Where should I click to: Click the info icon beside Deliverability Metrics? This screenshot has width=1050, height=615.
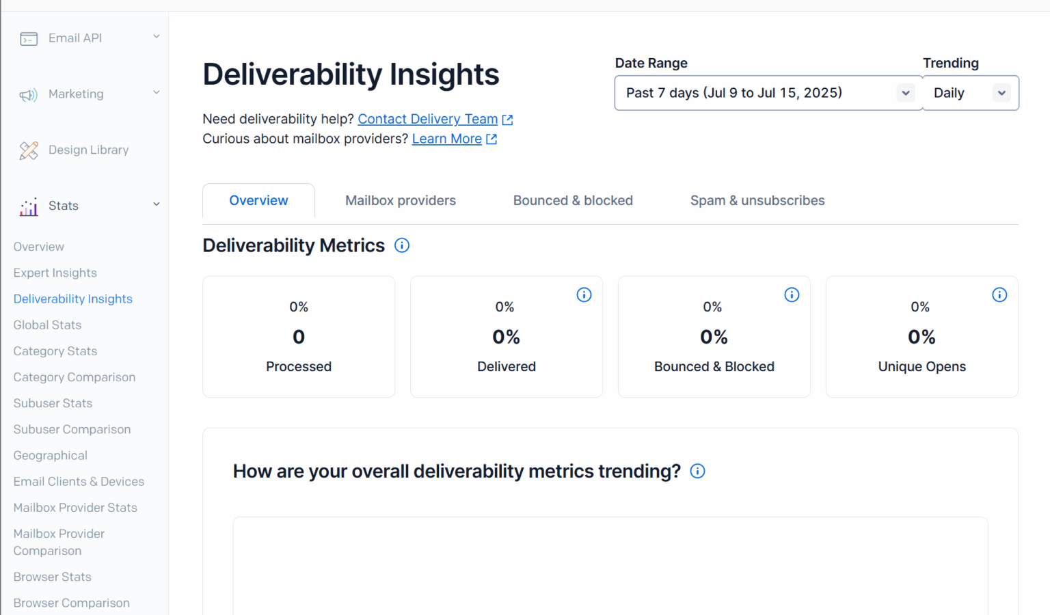[402, 245]
